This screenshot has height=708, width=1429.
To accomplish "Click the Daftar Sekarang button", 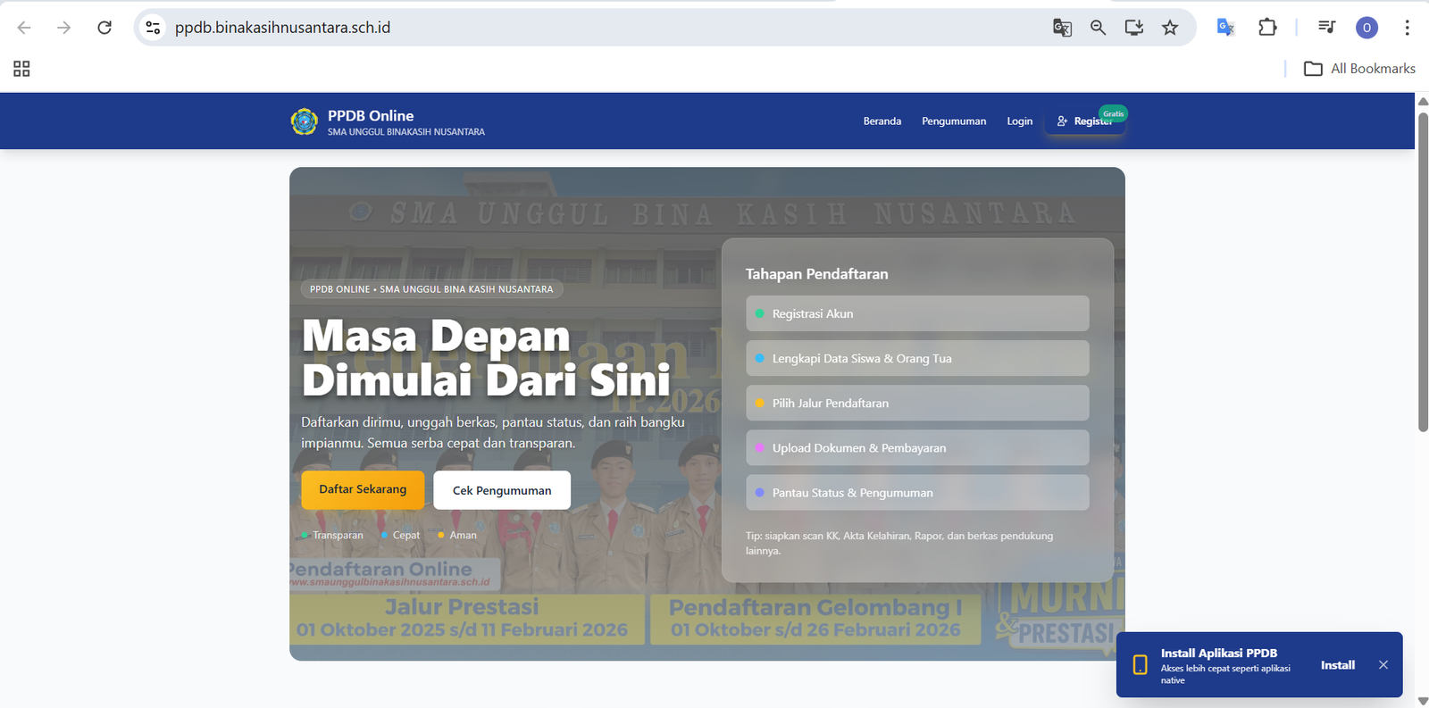I will tap(363, 490).
